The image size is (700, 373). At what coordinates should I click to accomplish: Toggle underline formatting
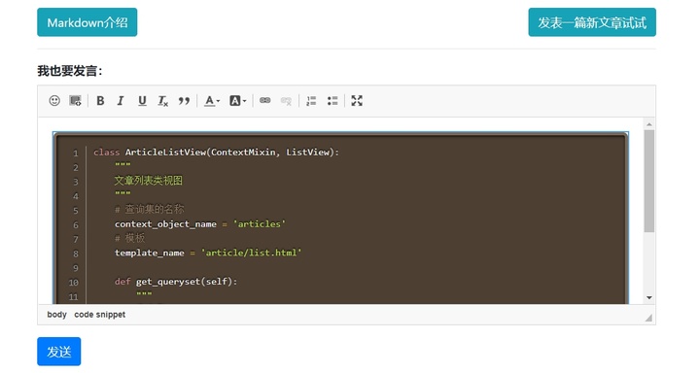142,101
